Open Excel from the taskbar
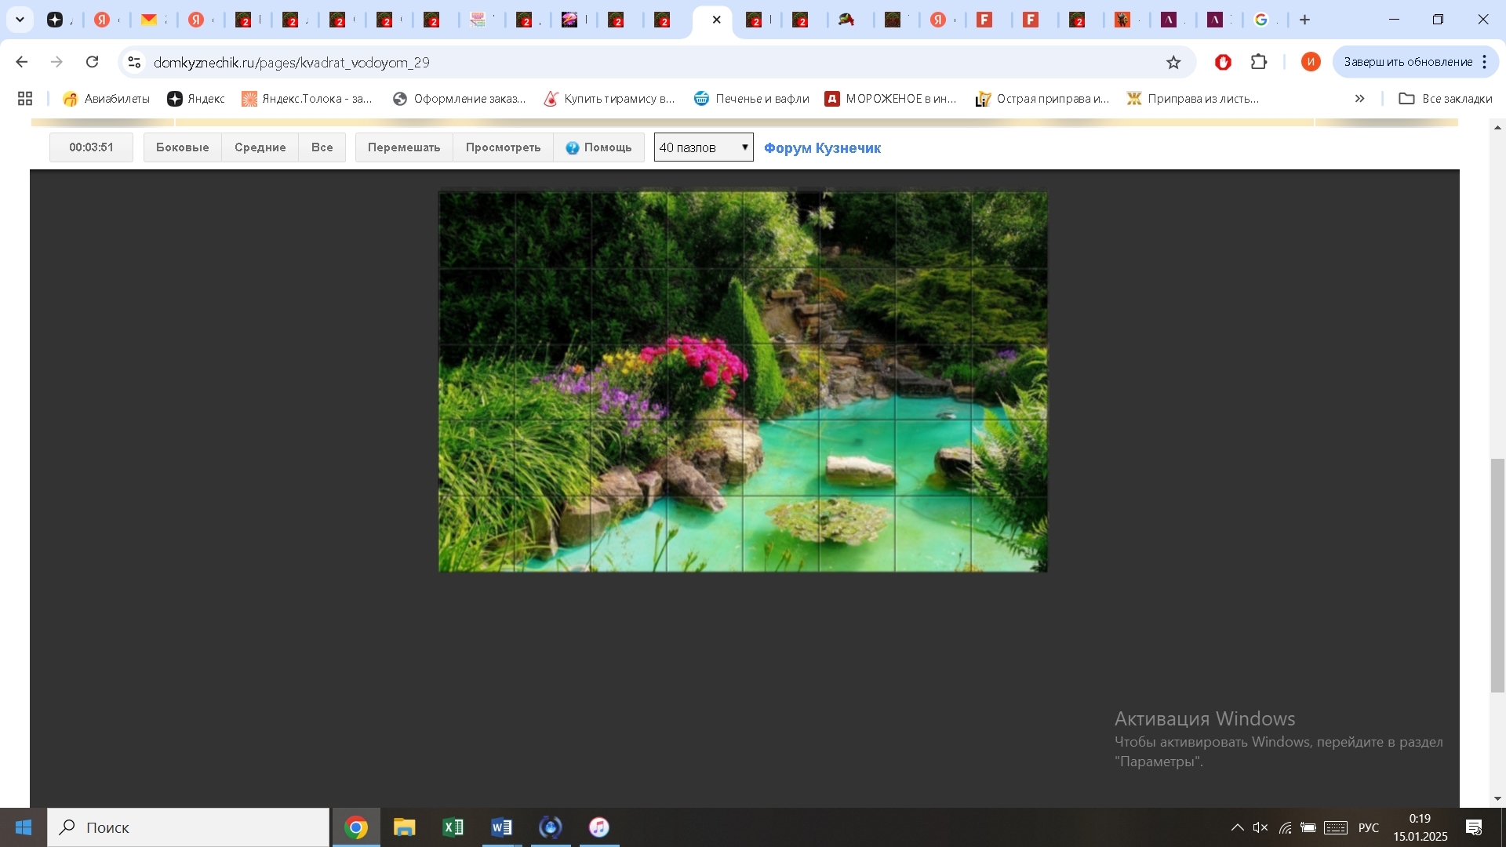The width and height of the screenshot is (1506, 847). click(453, 827)
